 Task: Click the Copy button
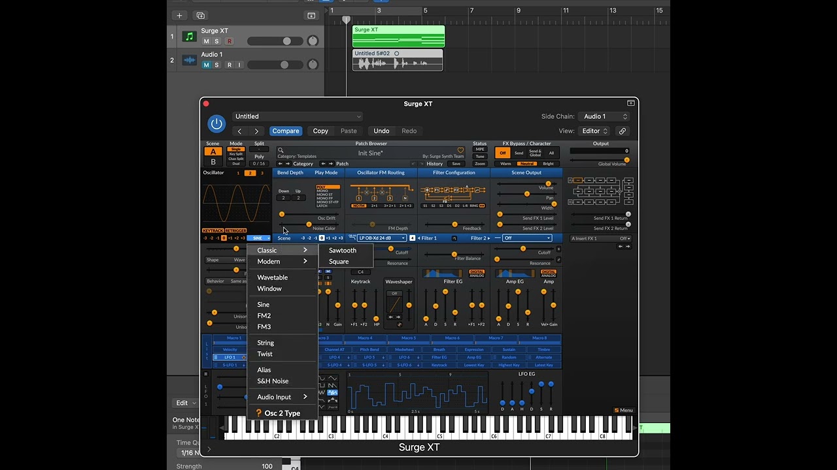pos(320,131)
